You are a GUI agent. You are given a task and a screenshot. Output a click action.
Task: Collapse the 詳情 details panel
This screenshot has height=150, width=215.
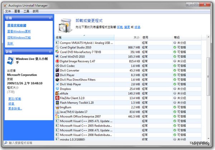pyautogui.click(x=50, y=52)
